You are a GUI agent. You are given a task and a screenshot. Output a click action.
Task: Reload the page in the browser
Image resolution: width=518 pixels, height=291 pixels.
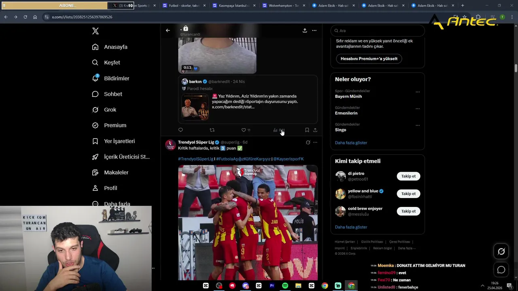(x=25, y=17)
